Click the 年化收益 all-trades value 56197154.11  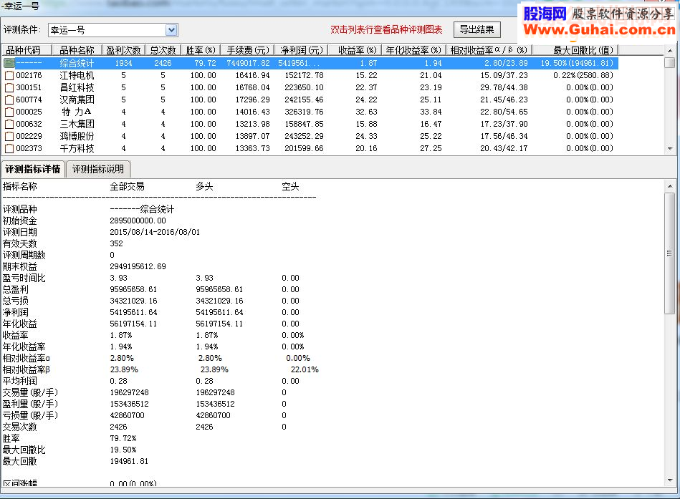point(133,324)
